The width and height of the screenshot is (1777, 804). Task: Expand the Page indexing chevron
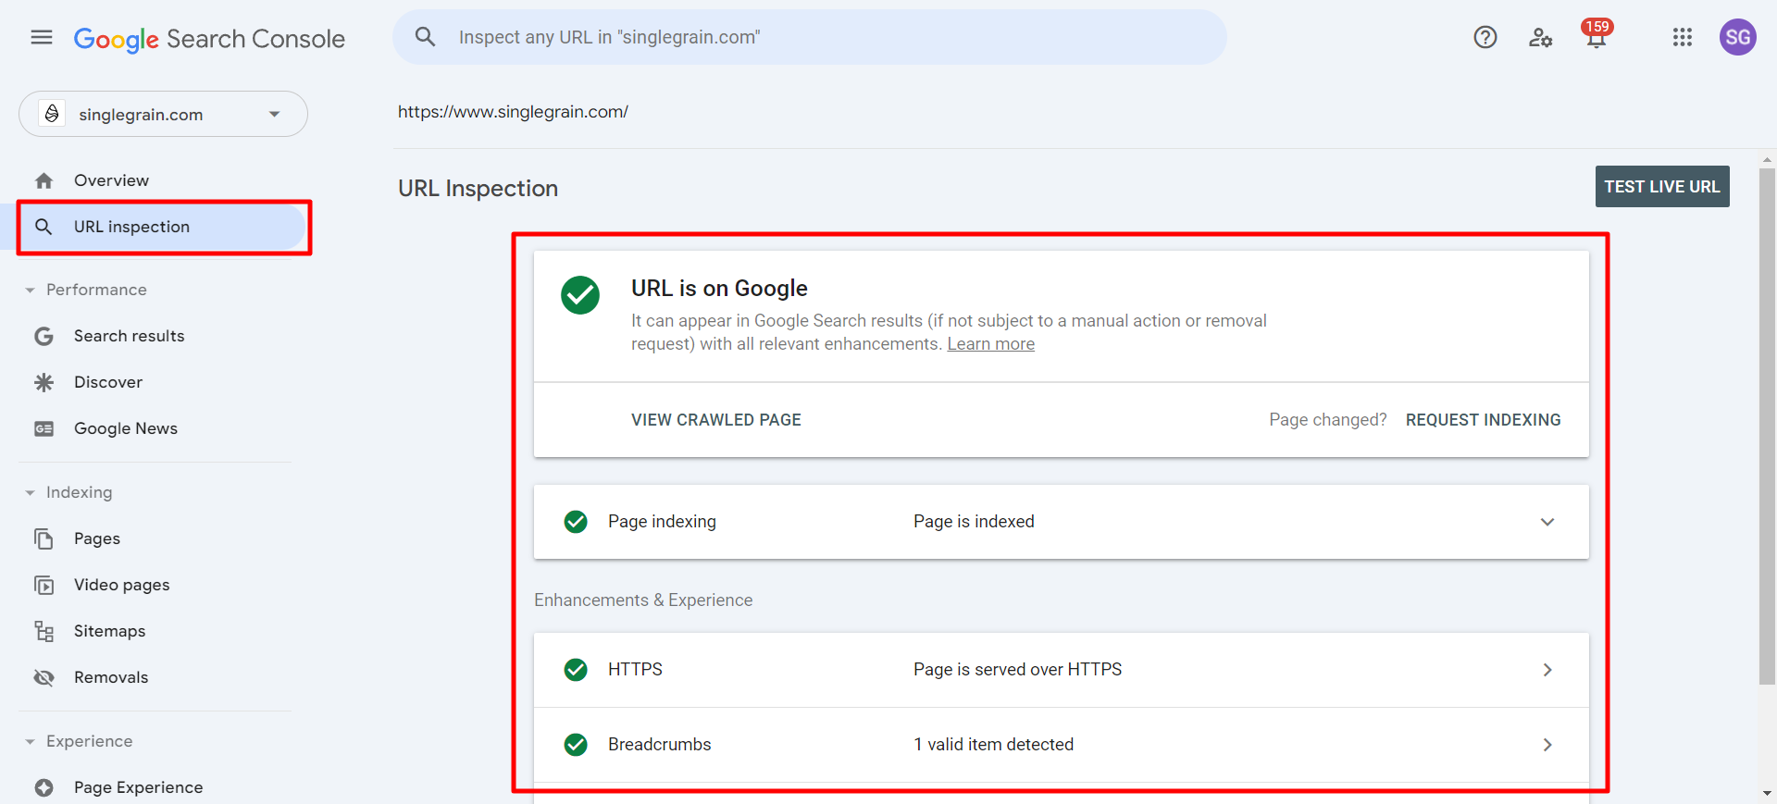[x=1547, y=522]
